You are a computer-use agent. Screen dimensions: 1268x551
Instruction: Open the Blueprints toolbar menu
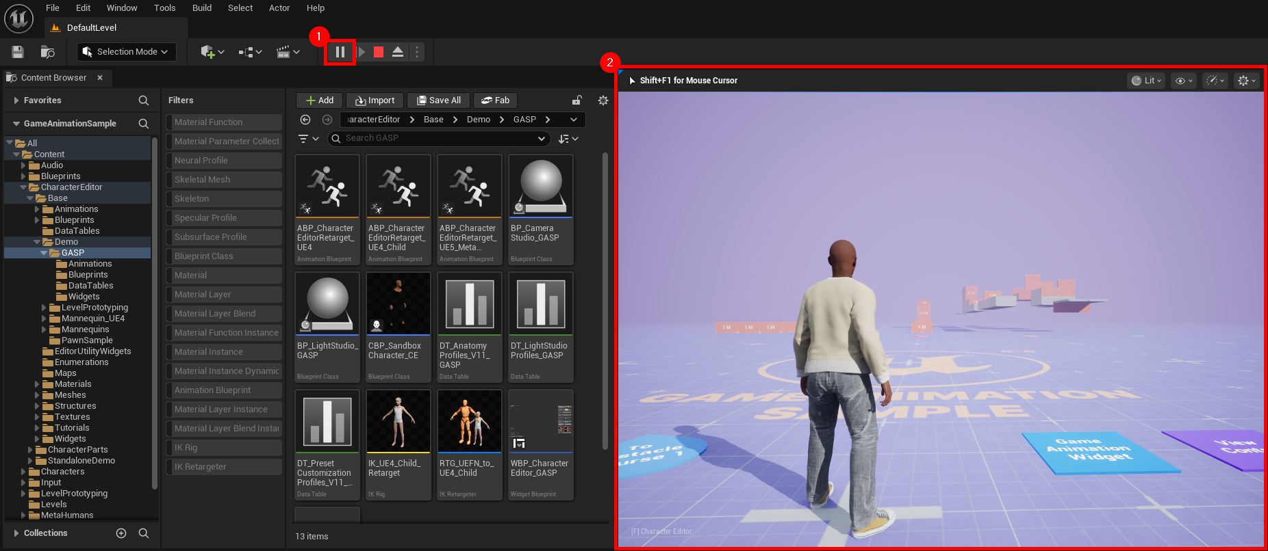250,52
